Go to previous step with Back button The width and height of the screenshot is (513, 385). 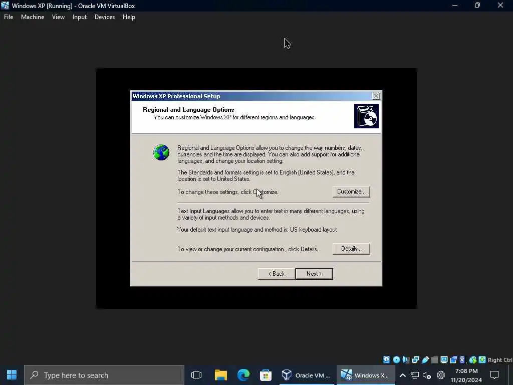276,274
